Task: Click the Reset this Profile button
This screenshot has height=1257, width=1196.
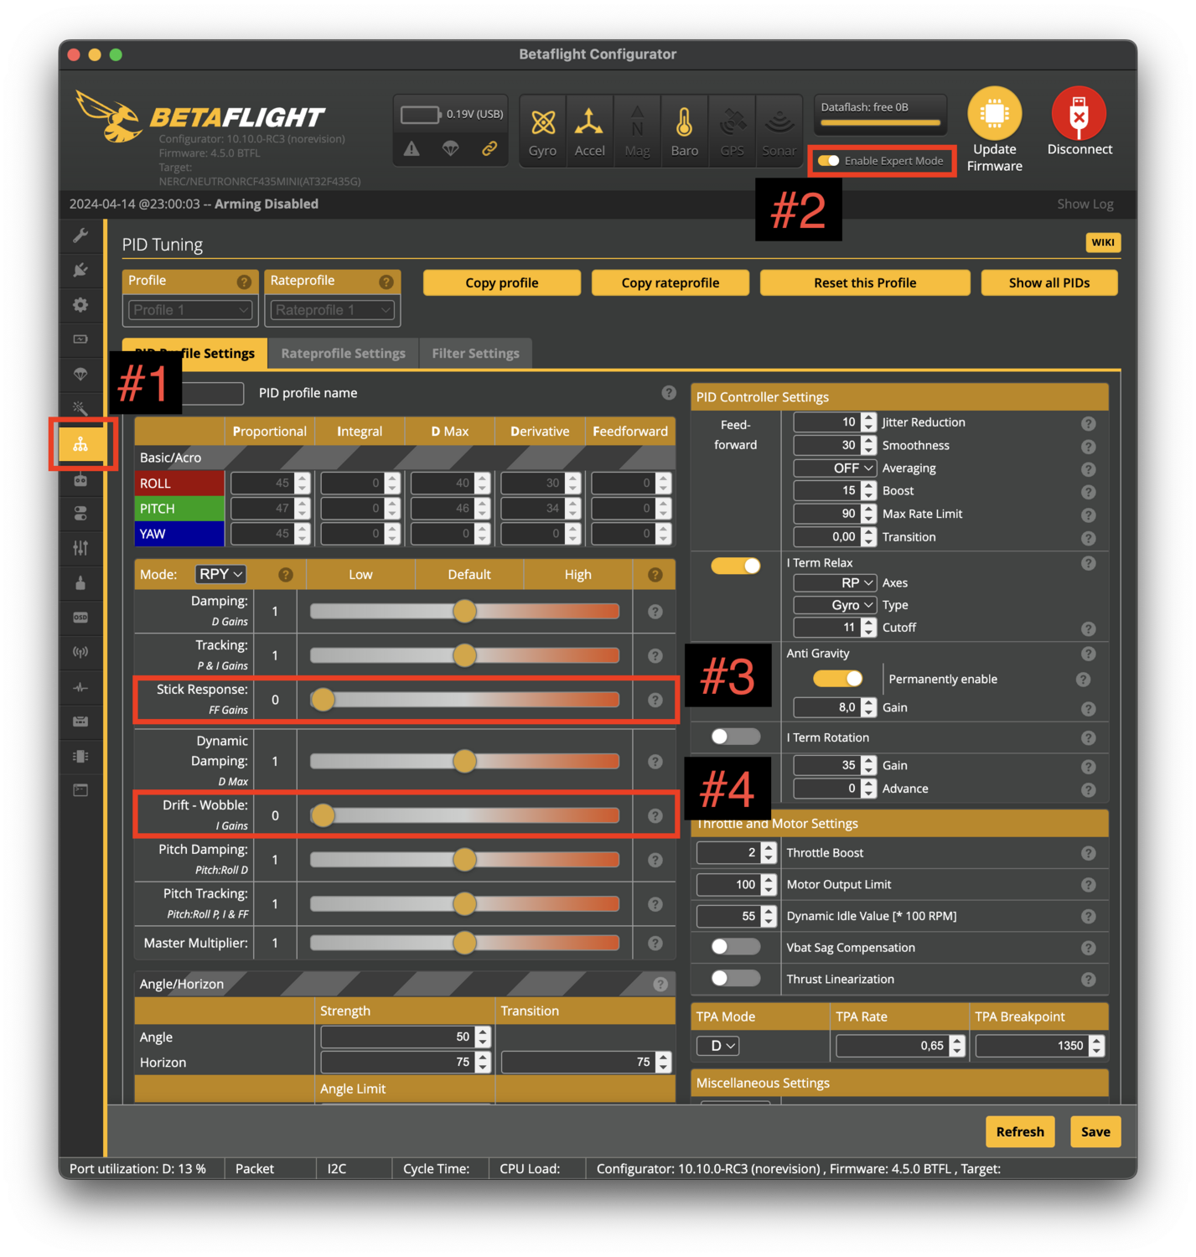Action: coord(864,282)
